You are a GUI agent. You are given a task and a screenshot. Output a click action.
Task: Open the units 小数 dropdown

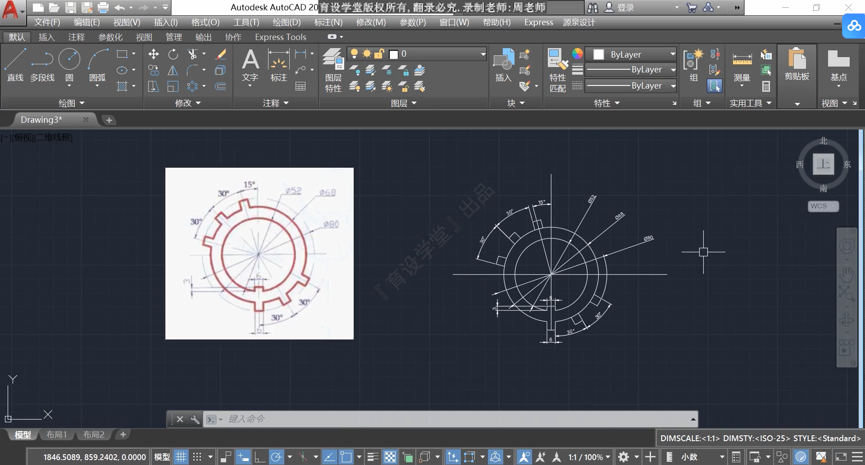coord(702,457)
